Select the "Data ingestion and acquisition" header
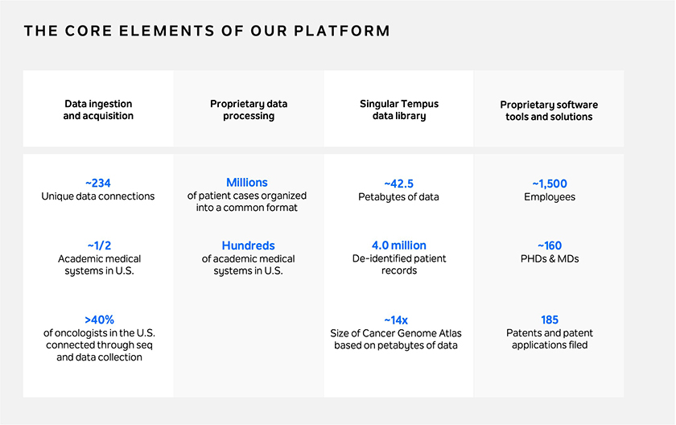This screenshot has width=676, height=425. tap(98, 110)
